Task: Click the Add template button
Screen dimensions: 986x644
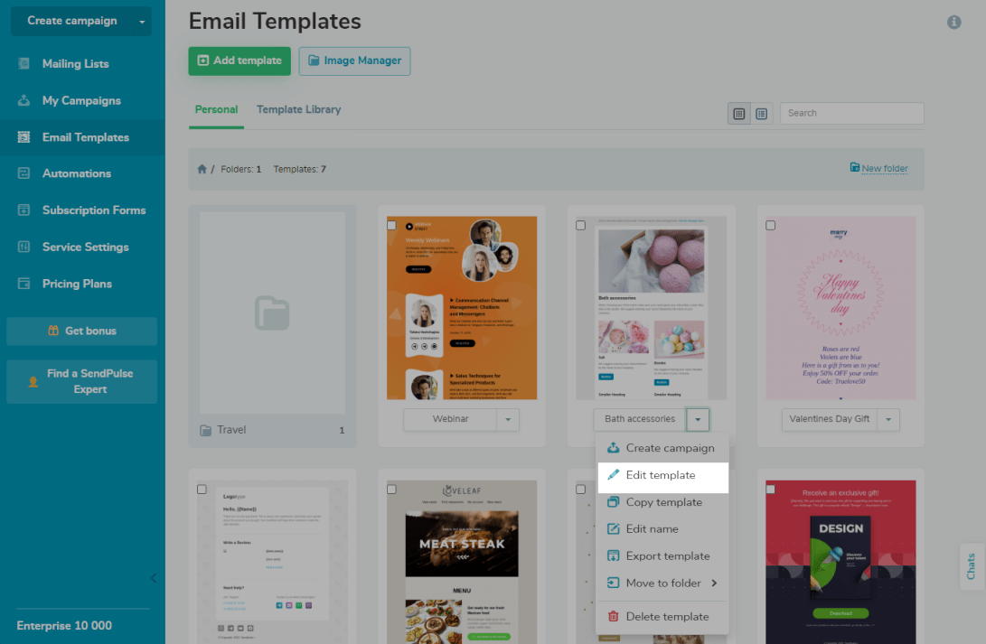Action: 239,61
